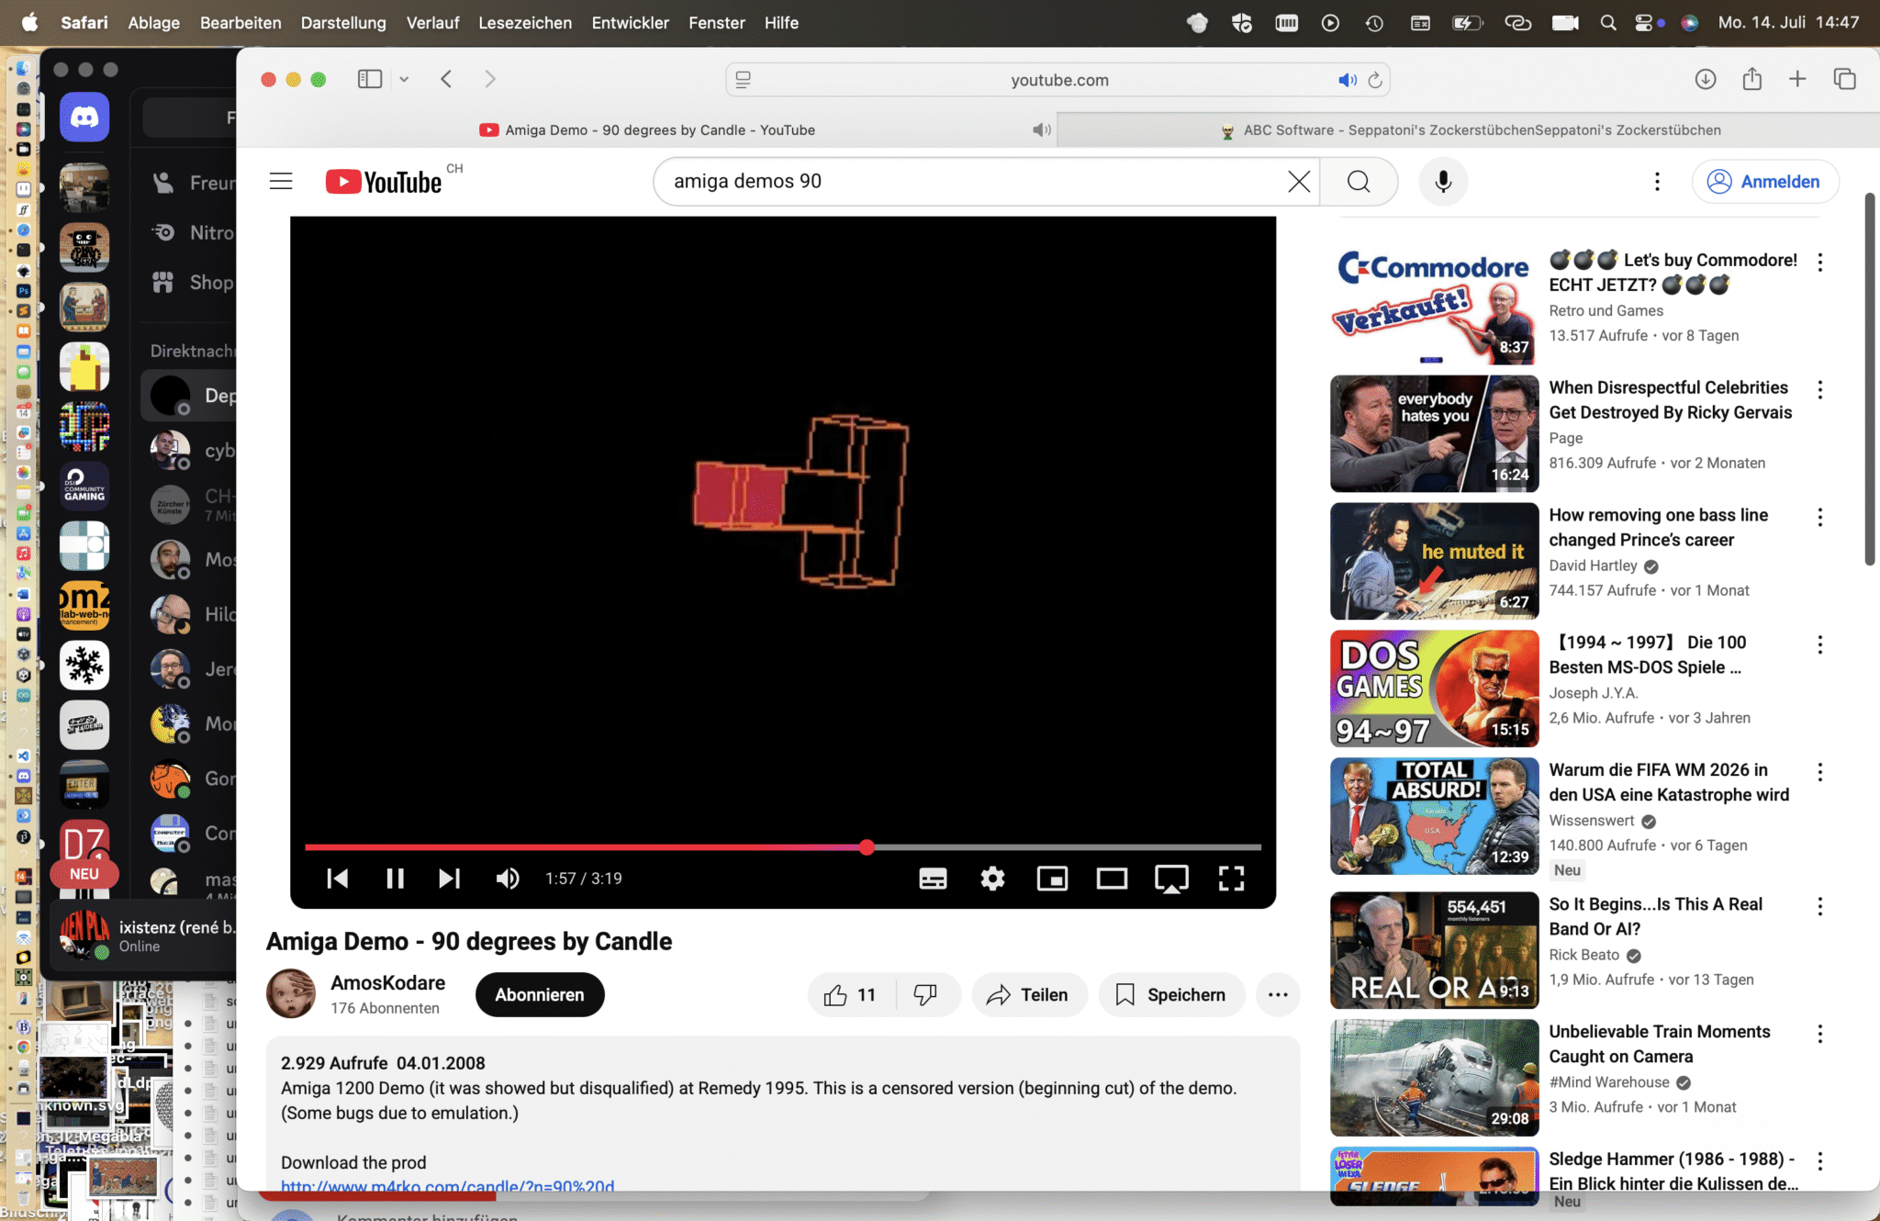Viewport: 1880px width, 1221px height.
Task: Click the Abonnieren button
Action: click(x=540, y=995)
